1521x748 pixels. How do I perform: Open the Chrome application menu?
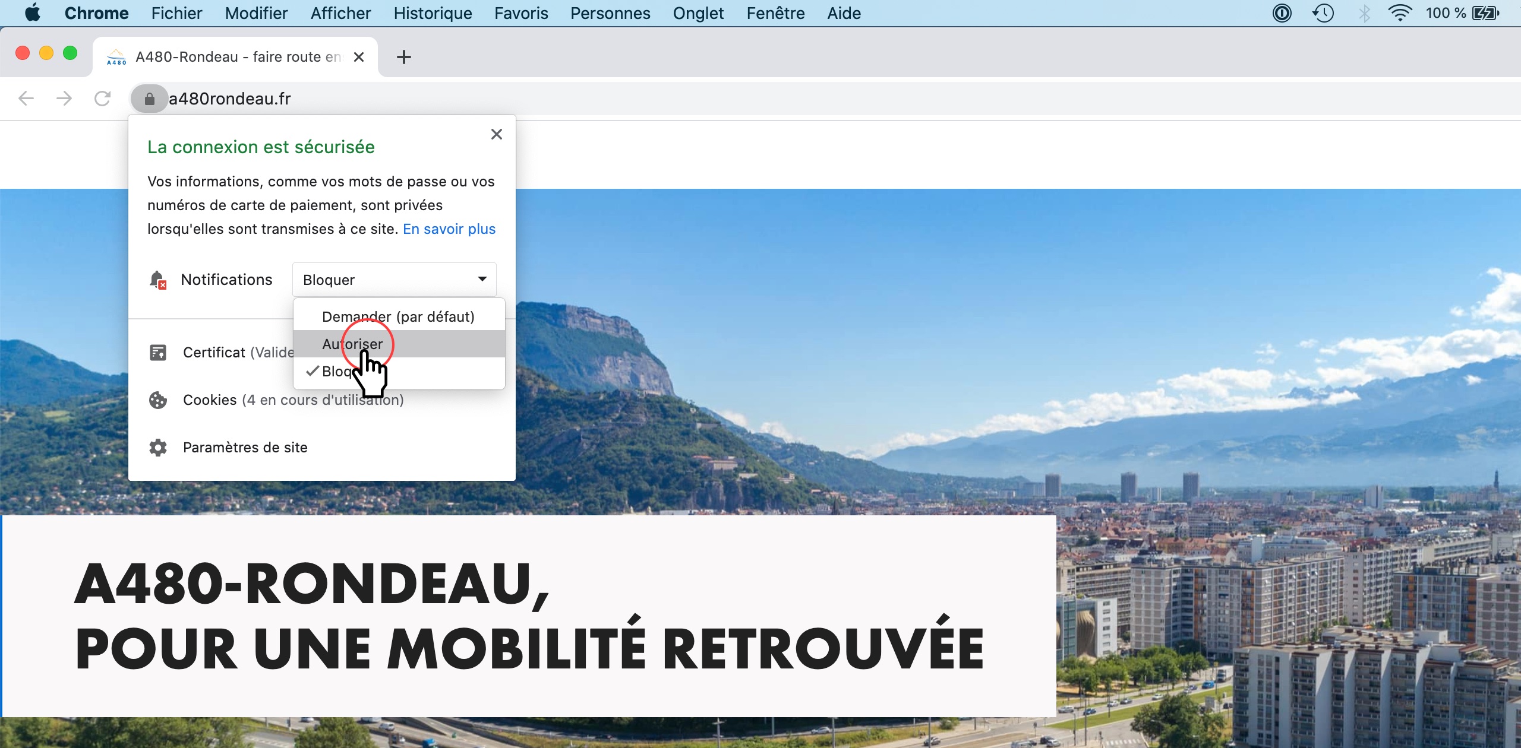click(96, 13)
